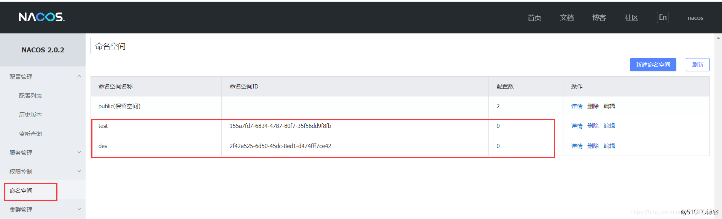The height and width of the screenshot is (219, 722).
Task: Collapse the 配置管理 menu section
Action: [x=79, y=77]
